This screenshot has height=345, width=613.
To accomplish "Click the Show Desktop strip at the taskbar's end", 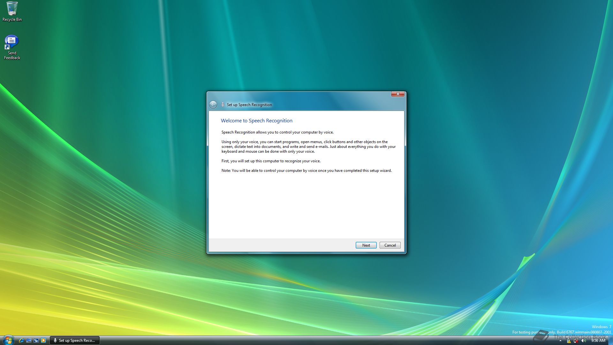I will point(610,341).
